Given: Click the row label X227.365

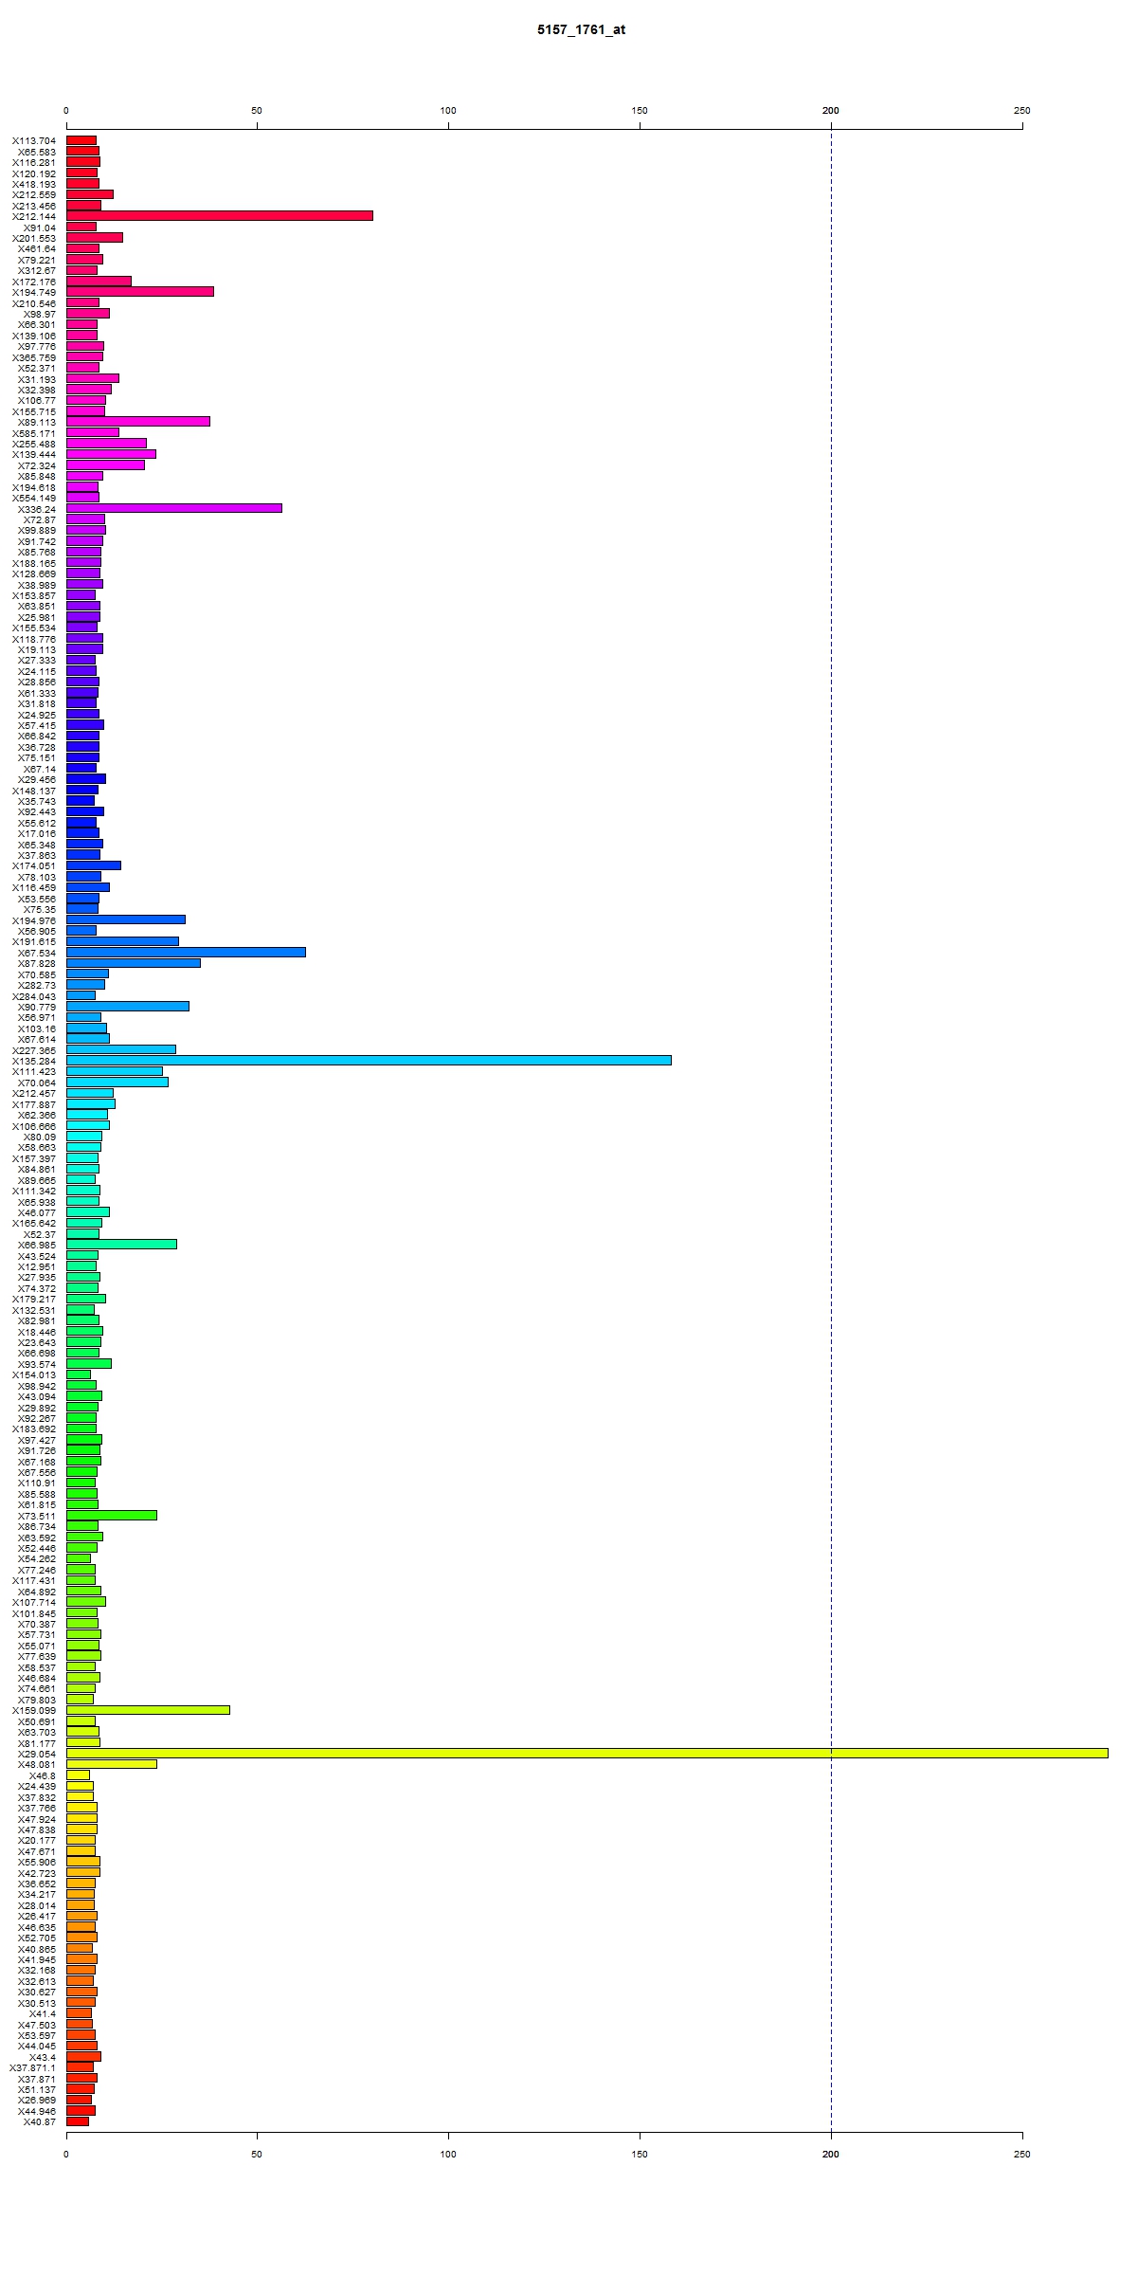Looking at the screenshot, I should [34, 1050].
